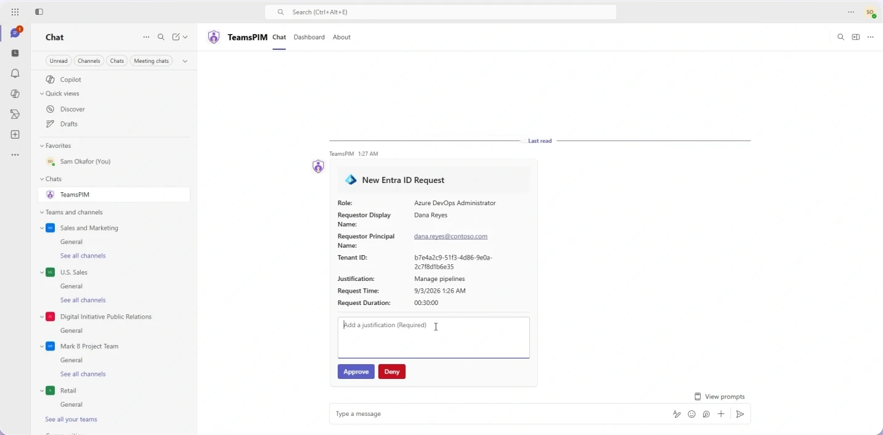Open more options ellipsis in chat header
This screenshot has width=883, height=435.
point(871,37)
